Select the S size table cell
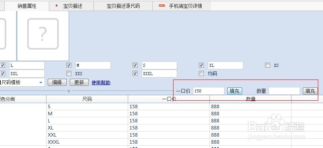 click(87, 107)
